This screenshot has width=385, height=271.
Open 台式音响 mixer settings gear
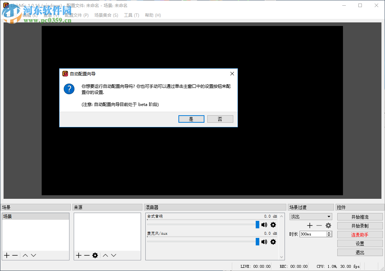point(273,225)
